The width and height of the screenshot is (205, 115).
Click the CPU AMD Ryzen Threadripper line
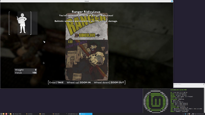coord(186,109)
